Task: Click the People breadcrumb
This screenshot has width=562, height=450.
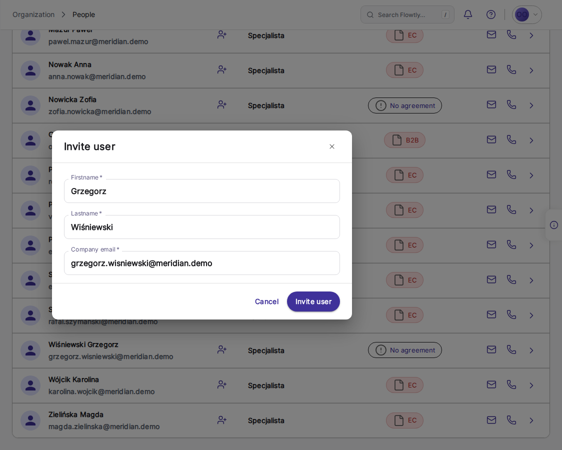Action: pos(84,14)
